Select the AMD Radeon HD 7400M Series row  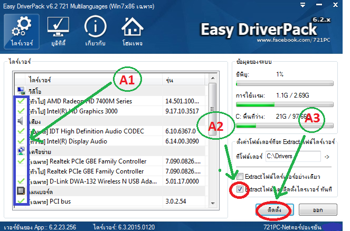110,101
